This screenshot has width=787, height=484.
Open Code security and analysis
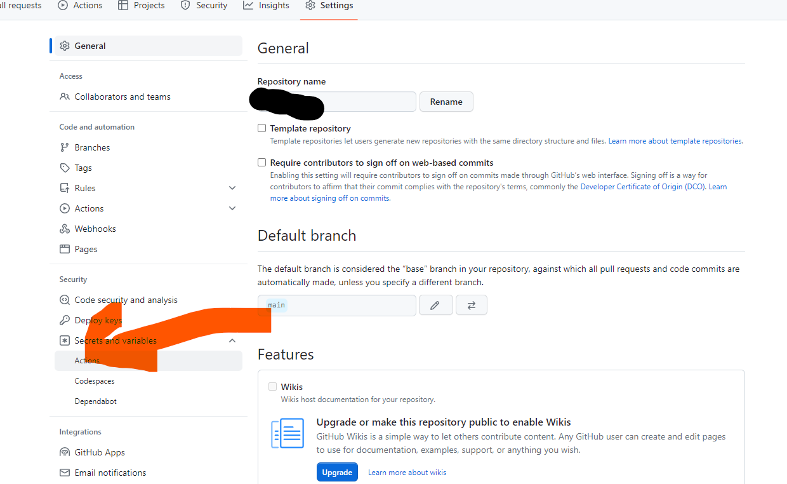pyautogui.click(x=126, y=300)
